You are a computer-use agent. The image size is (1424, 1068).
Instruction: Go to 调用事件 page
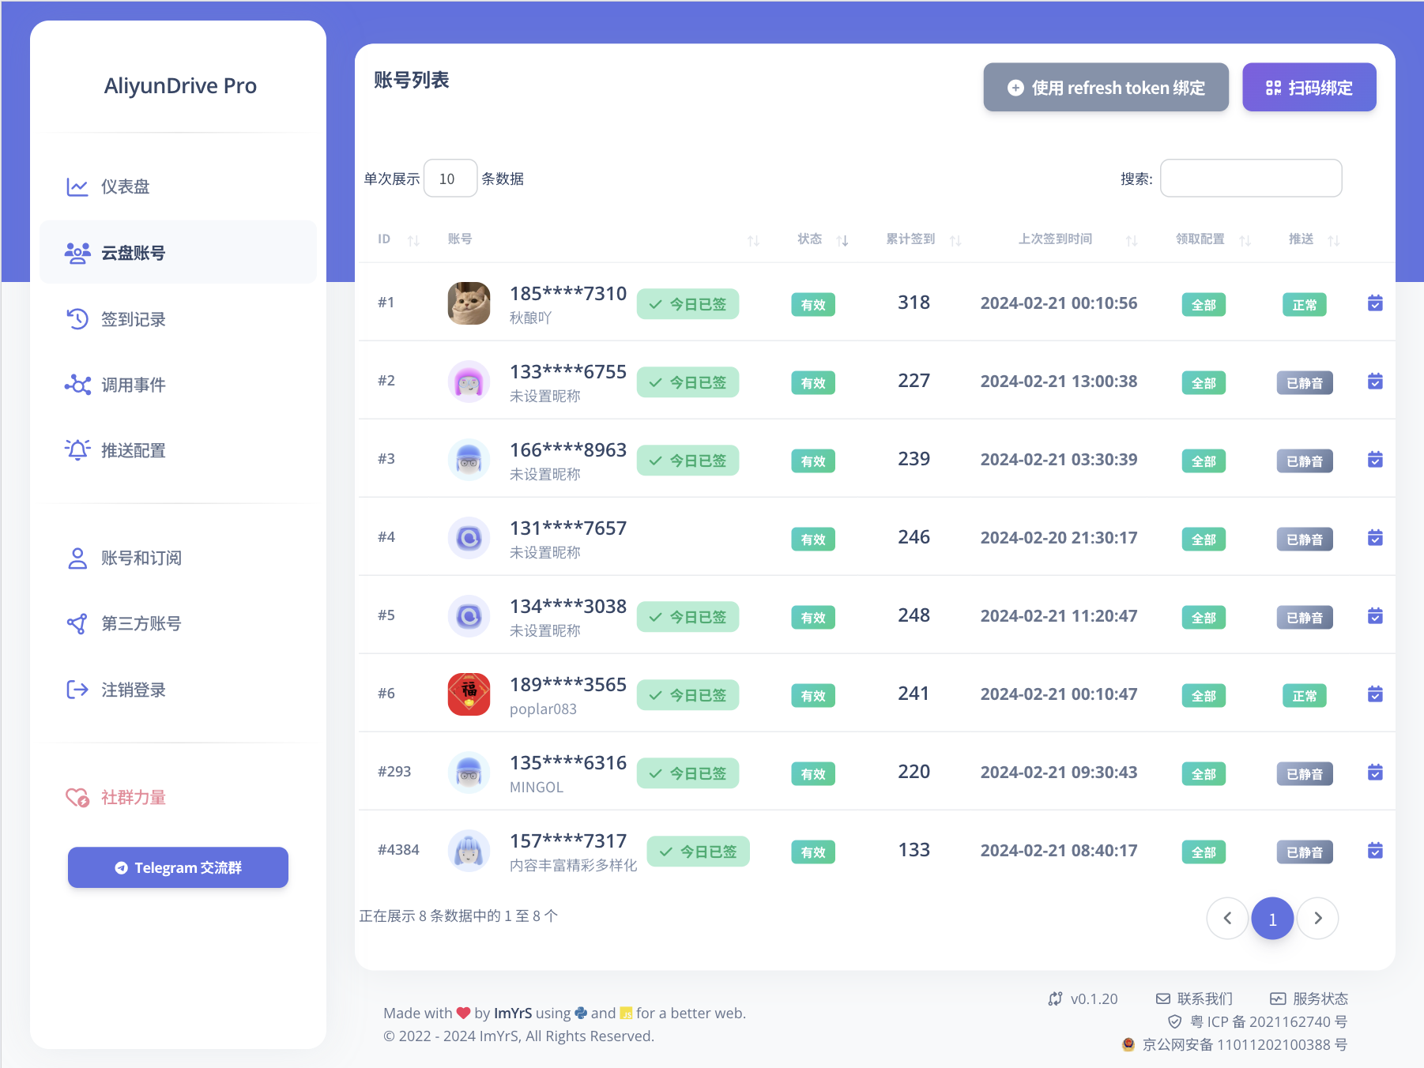[x=178, y=385]
